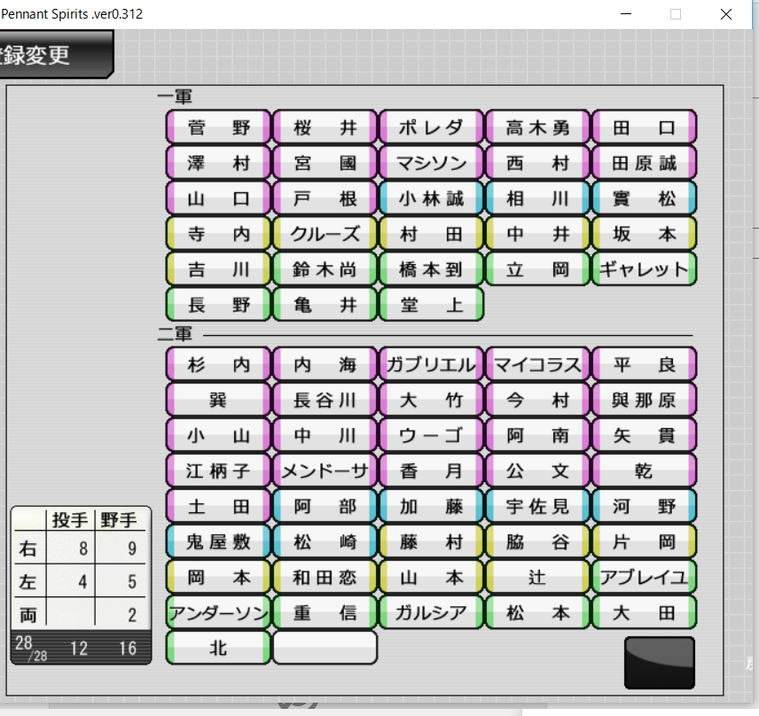Viewport: 759px width, 716px height.
Task: Choose infielder 寺内
Action: click(x=218, y=234)
